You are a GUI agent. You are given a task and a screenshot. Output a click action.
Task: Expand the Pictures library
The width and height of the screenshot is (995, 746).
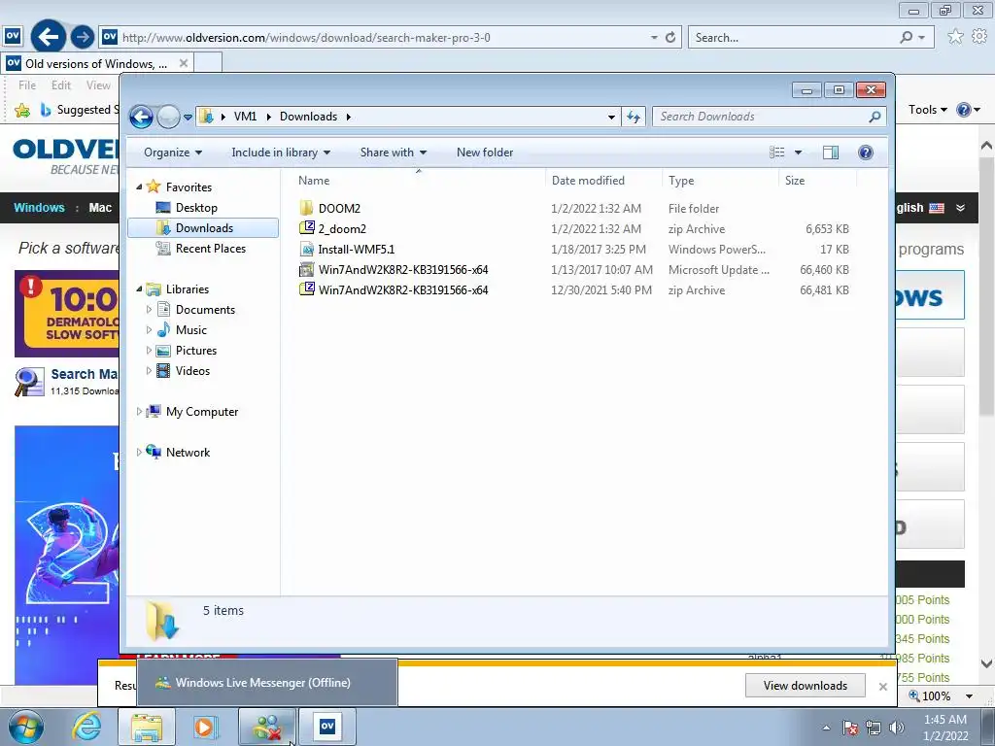[149, 350]
